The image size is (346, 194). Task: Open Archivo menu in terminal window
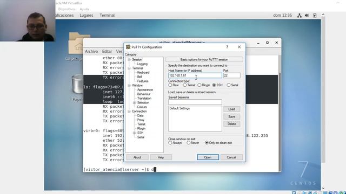[91, 51]
